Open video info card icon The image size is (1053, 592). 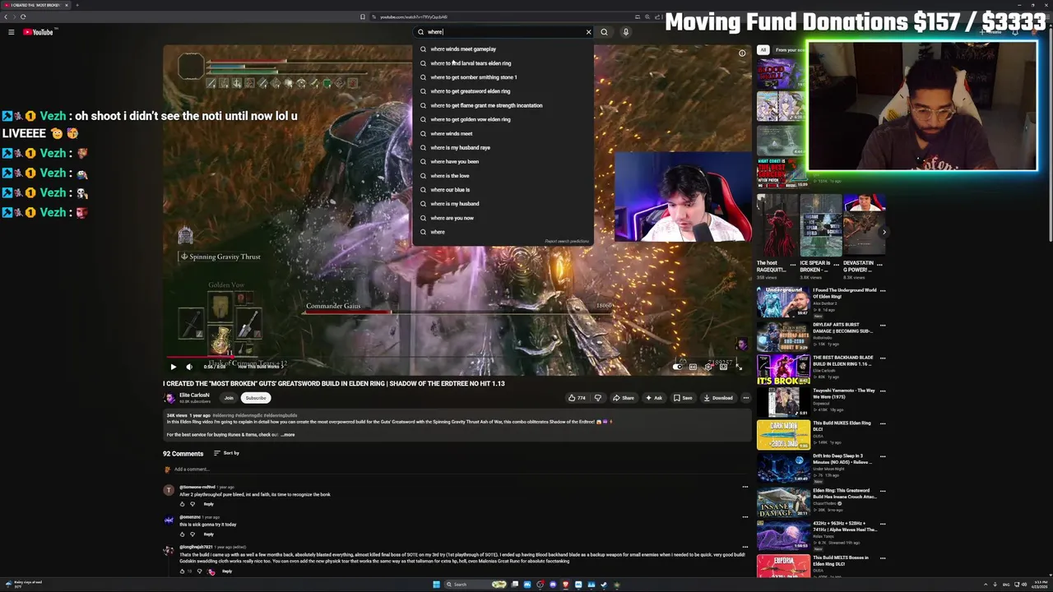[x=742, y=53]
